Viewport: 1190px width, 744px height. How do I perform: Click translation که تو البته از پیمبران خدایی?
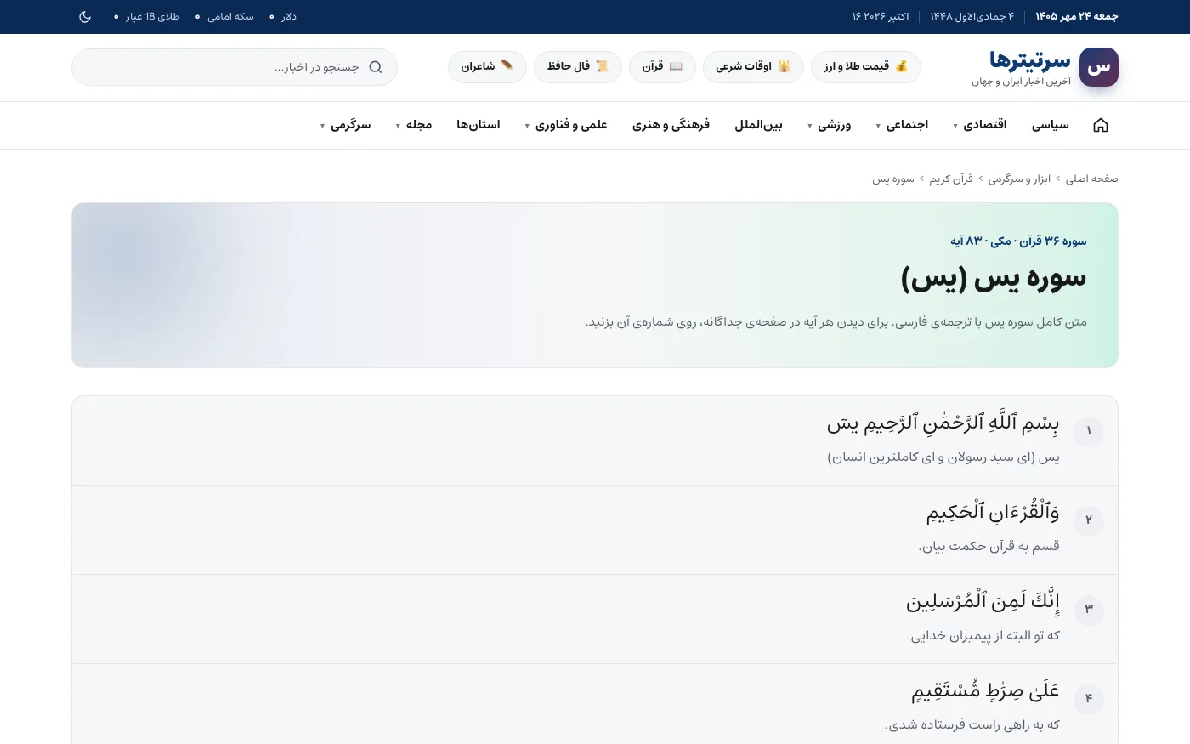pos(983,635)
